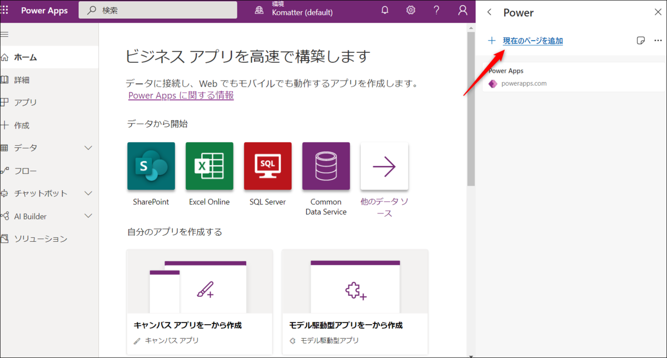Click the 現在のページを追加 link

[x=532, y=41]
